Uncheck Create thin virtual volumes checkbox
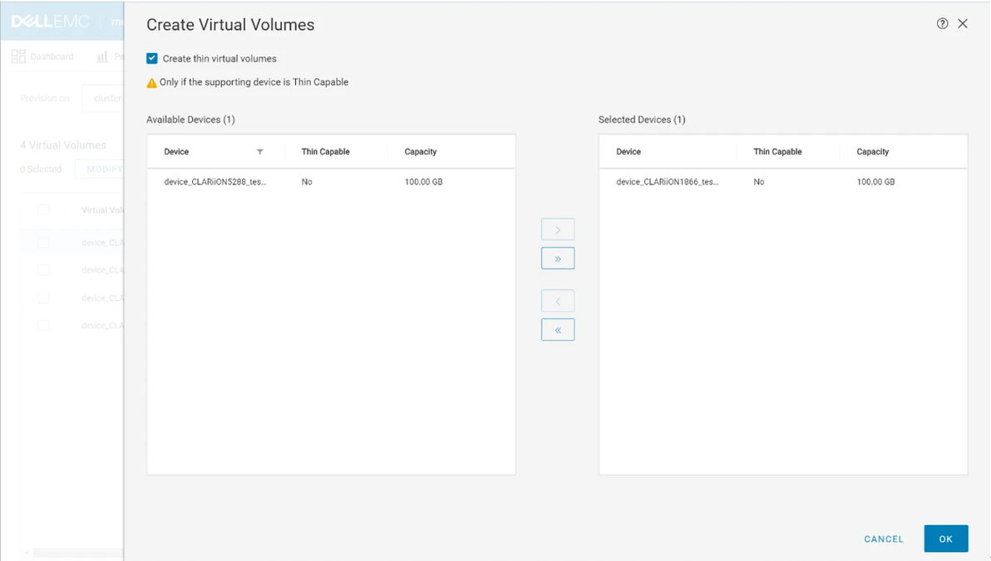The height and width of the screenshot is (561, 991). pos(152,59)
